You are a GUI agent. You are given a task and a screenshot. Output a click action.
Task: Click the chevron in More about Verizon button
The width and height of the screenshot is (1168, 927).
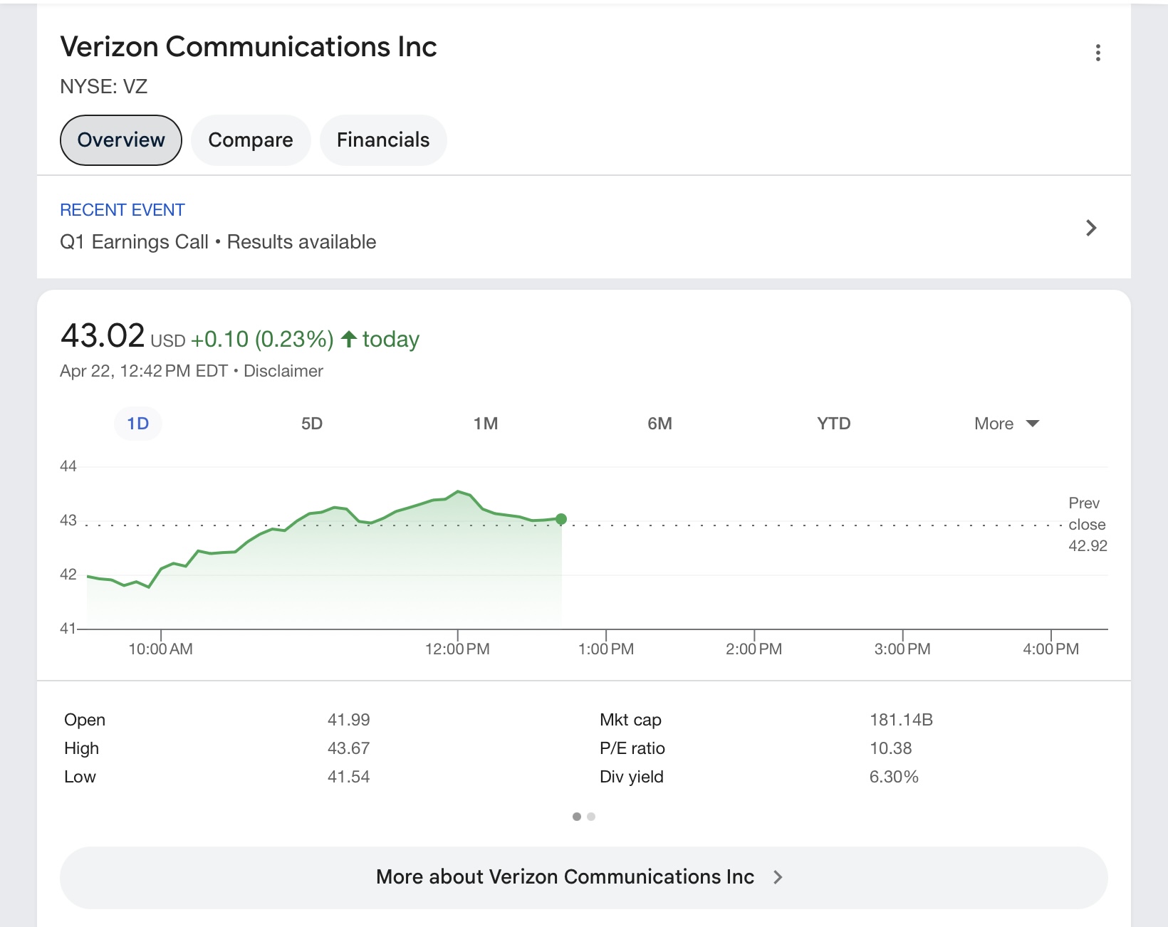click(x=778, y=877)
